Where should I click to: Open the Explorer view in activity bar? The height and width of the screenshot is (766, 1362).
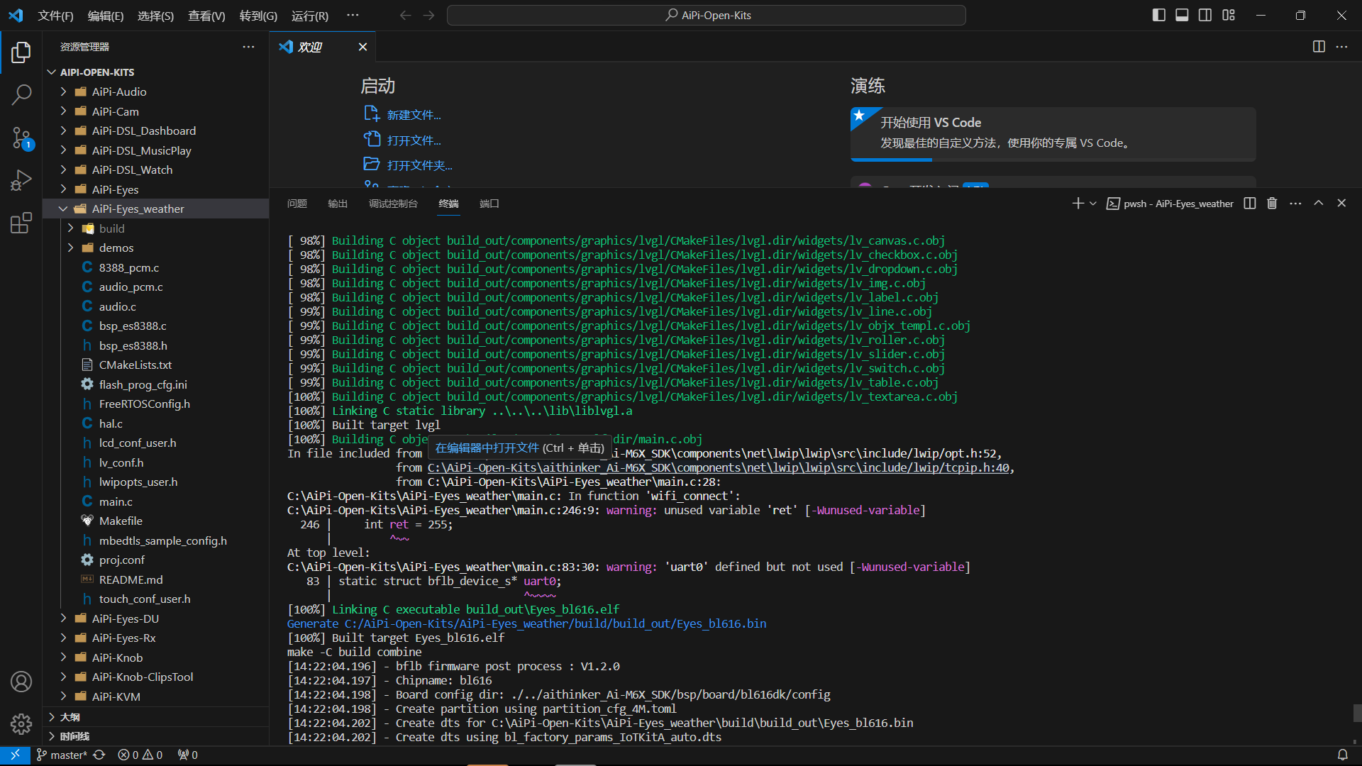pos(21,52)
